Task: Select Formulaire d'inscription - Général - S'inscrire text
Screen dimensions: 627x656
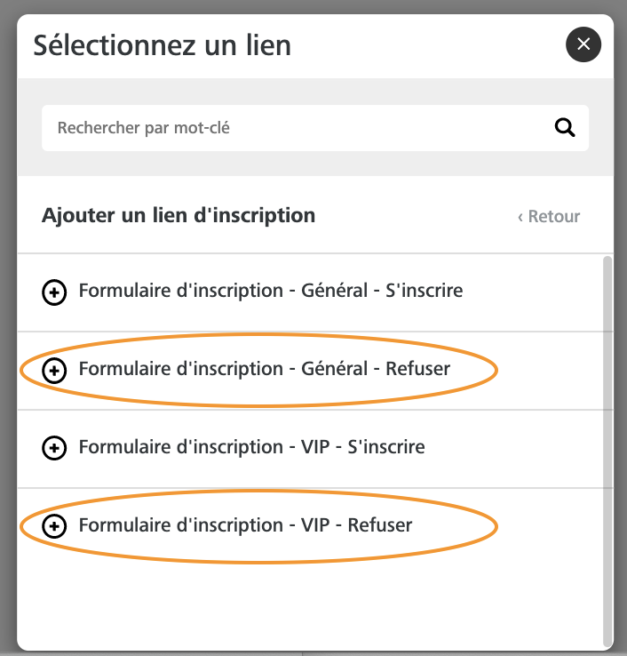Action: tap(271, 291)
